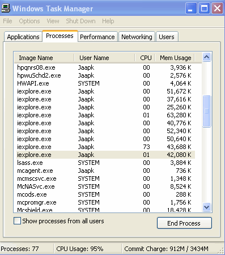Image resolution: width=225 pixels, height=255 pixels.
Task: Click the 2,576 K memory value
Action: [181, 75]
